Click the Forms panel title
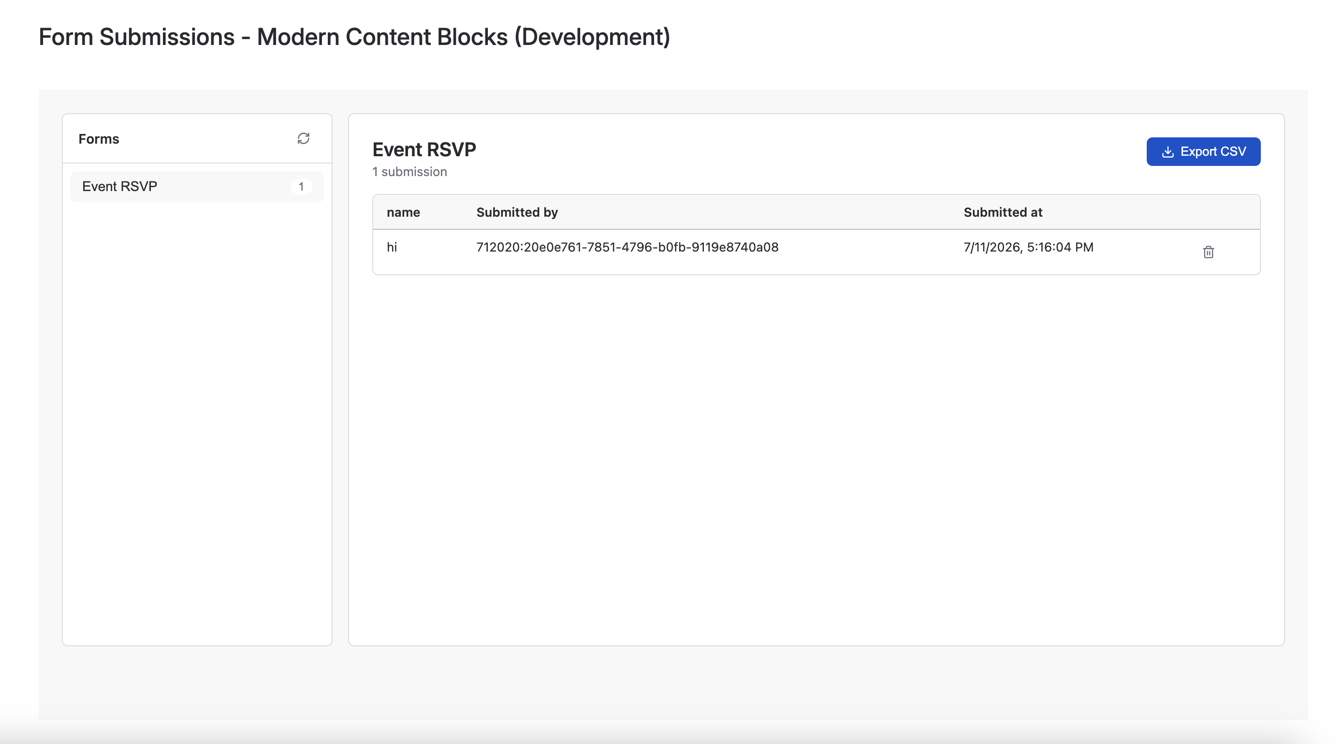 (x=99, y=139)
